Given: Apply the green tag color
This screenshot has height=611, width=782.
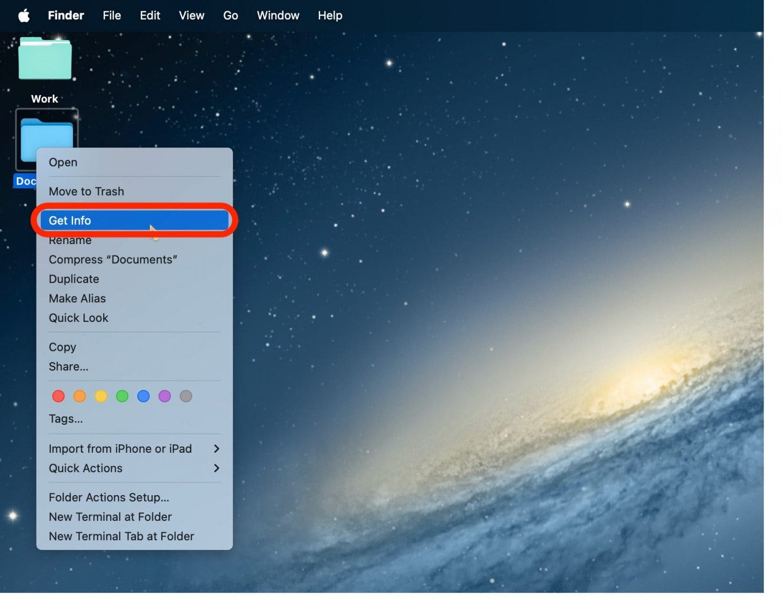Looking at the screenshot, I should [122, 396].
